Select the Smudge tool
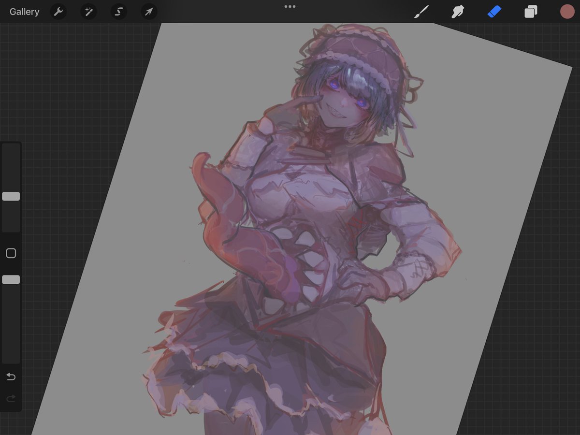The image size is (580, 435). point(458,12)
